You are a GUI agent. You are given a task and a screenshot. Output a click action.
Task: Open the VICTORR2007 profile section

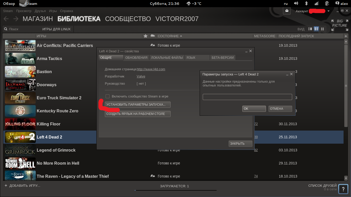point(177,19)
